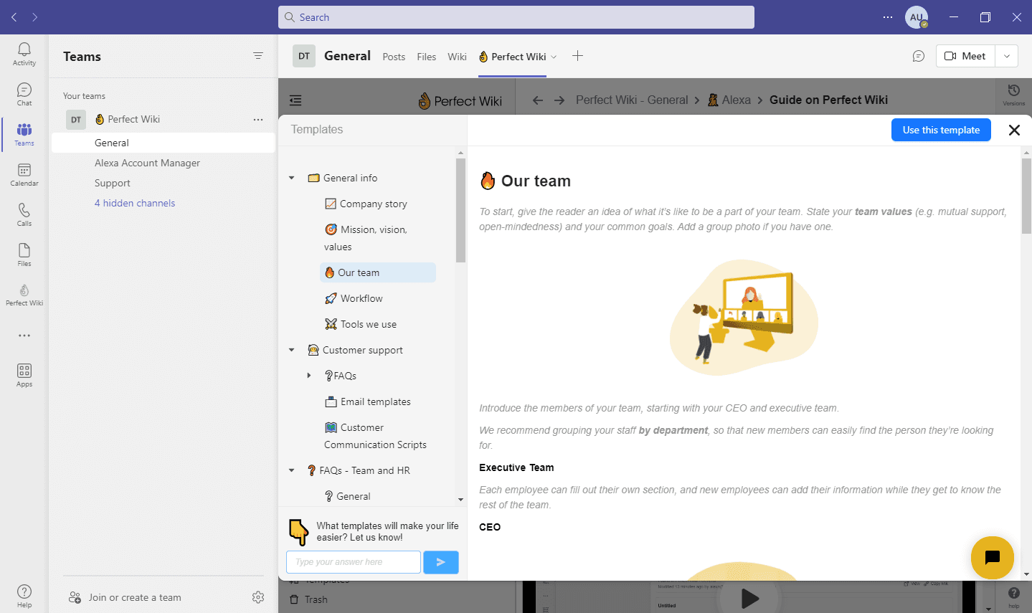Image resolution: width=1032 pixels, height=613 pixels.
Task: Toggle the wiki hamburger menu icon
Action: (295, 100)
